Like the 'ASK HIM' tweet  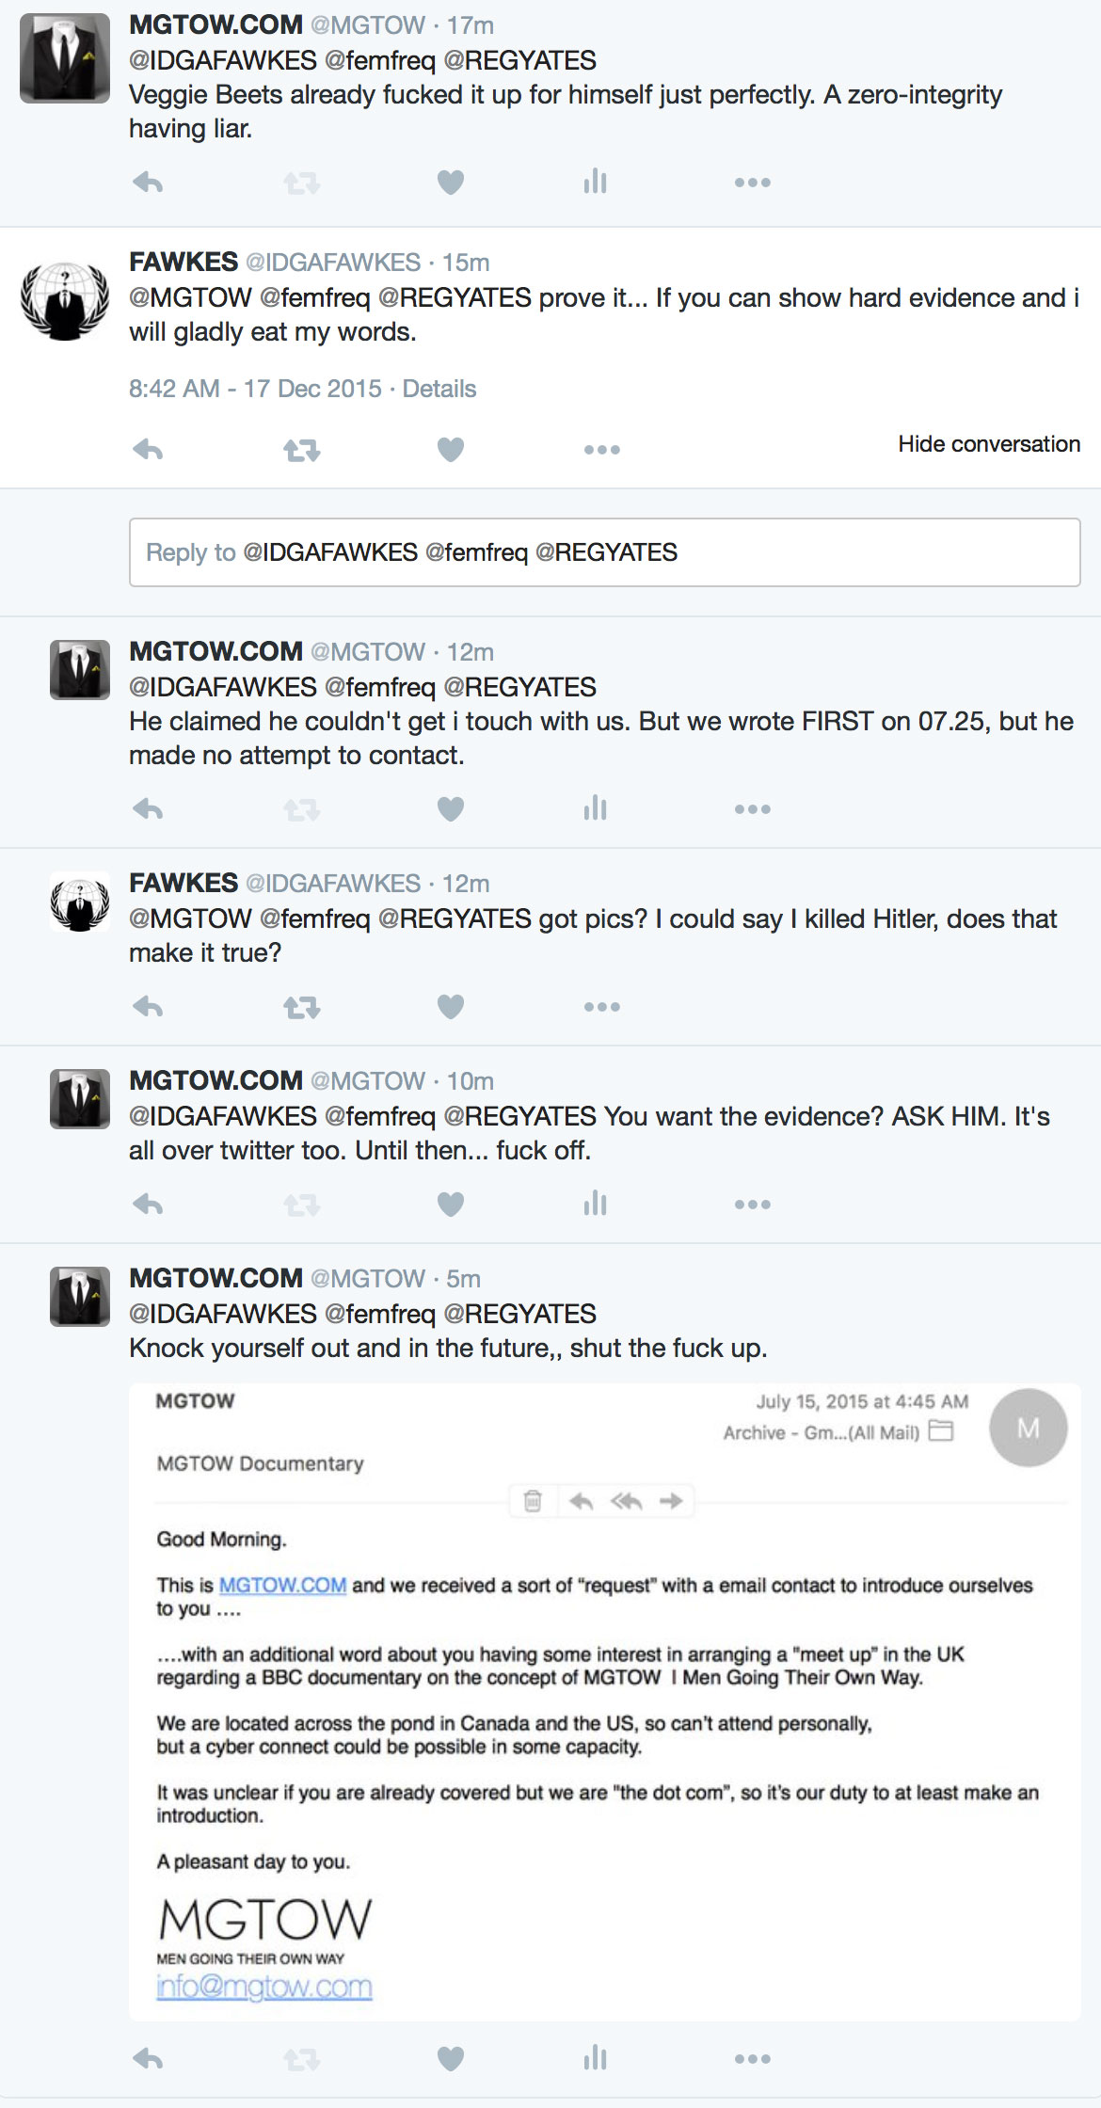pos(451,1205)
